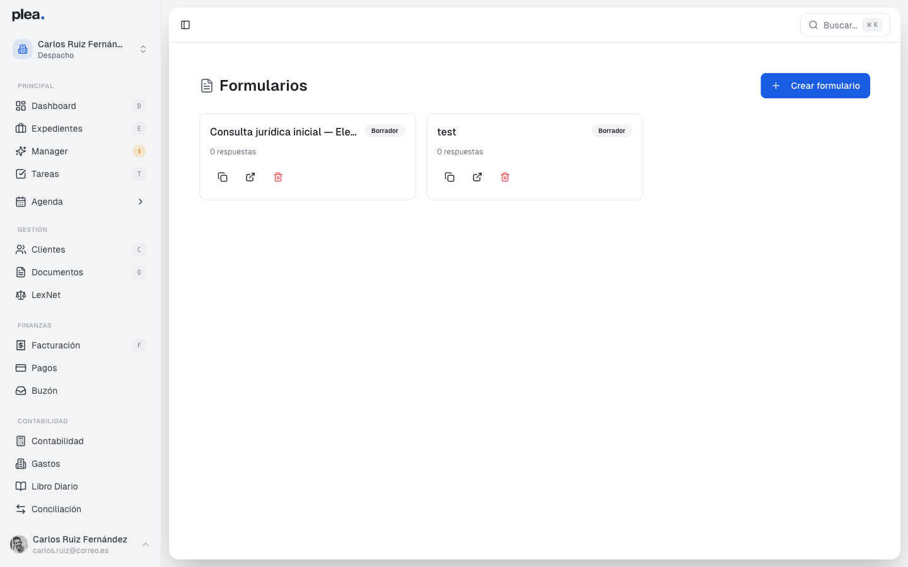Open Conciliación page

coord(80,509)
